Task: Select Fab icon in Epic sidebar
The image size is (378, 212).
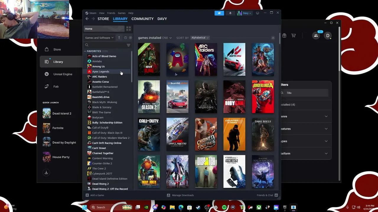Action: pyautogui.click(x=47, y=87)
